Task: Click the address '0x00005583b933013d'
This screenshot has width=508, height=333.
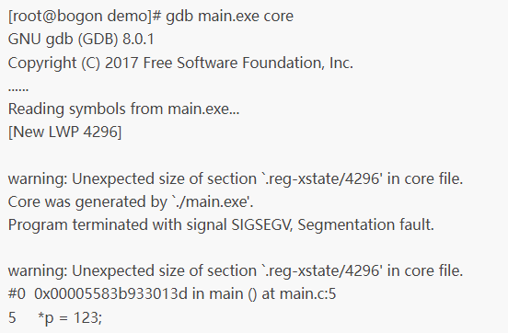Action: tap(110, 294)
